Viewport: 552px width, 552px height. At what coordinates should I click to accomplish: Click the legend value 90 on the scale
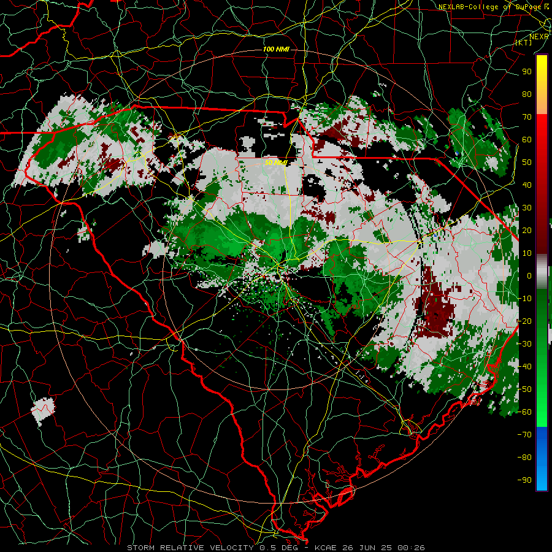(527, 72)
